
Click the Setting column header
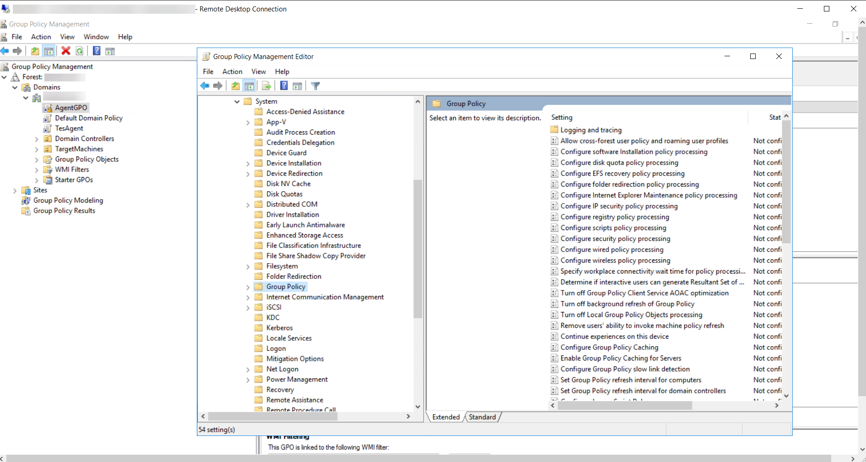pyautogui.click(x=562, y=118)
